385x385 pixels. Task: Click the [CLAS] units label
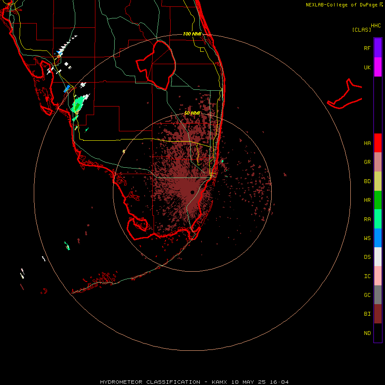click(x=361, y=30)
